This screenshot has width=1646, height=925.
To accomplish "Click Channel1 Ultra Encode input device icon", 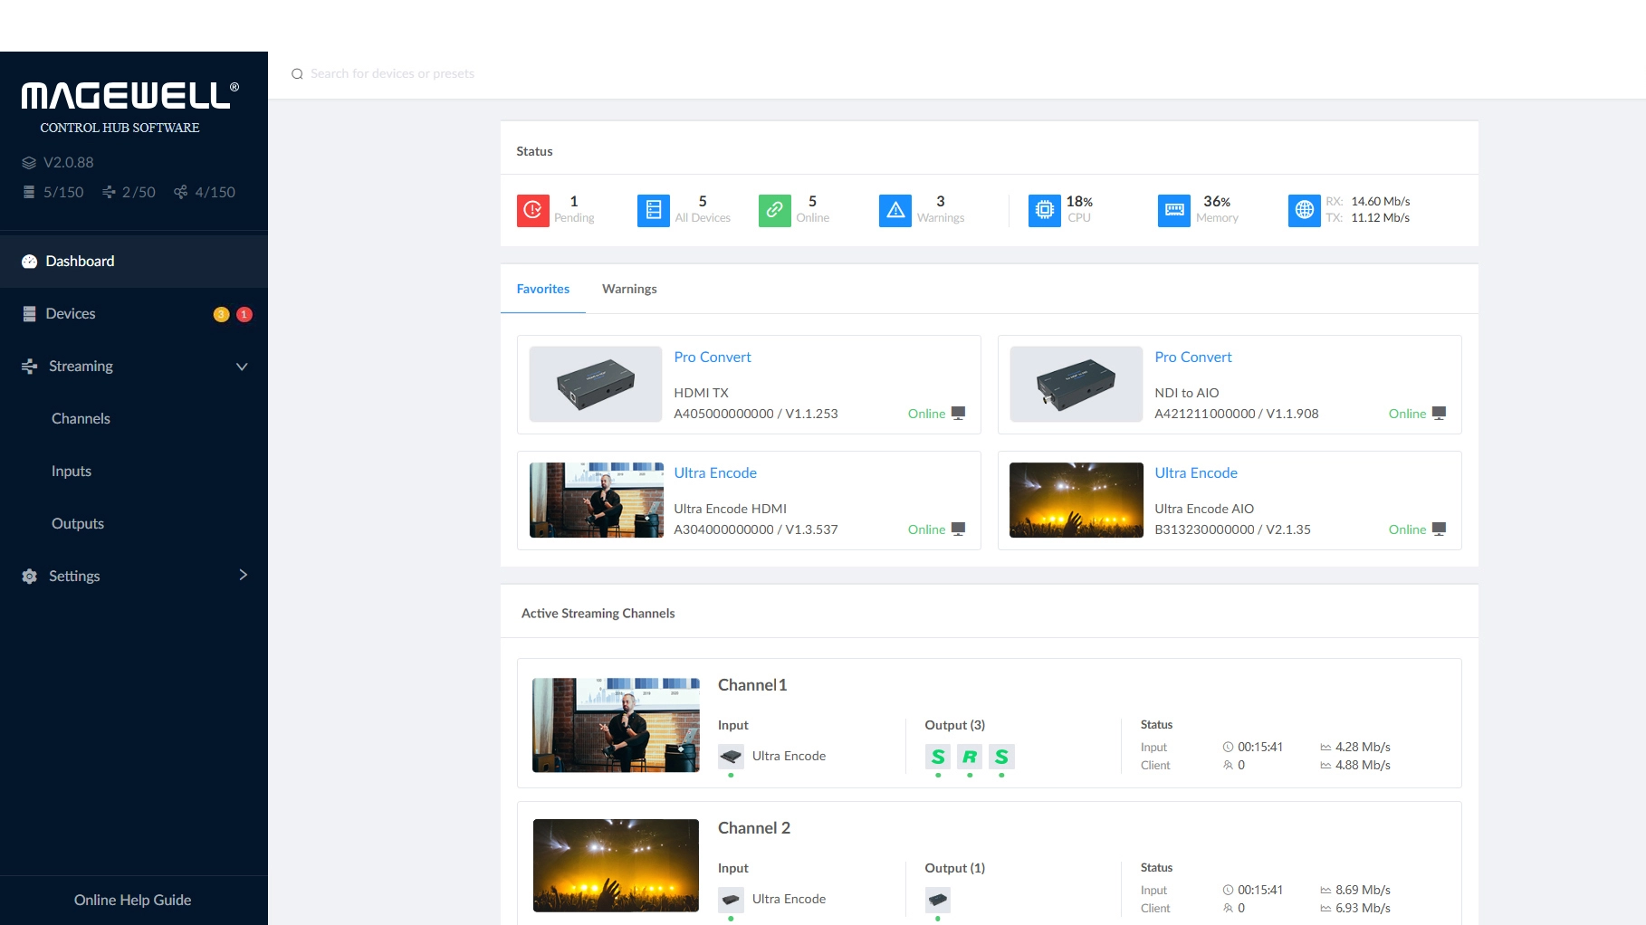I will pos(731,757).
